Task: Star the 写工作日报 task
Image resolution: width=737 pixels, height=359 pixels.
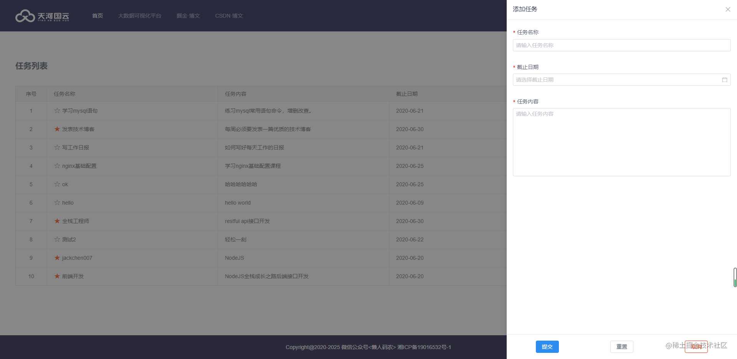Action: click(x=57, y=147)
